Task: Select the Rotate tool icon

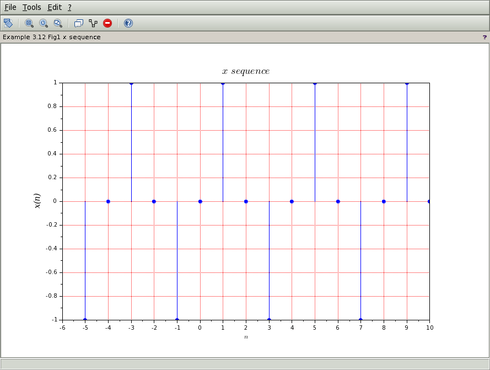Action: point(8,23)
